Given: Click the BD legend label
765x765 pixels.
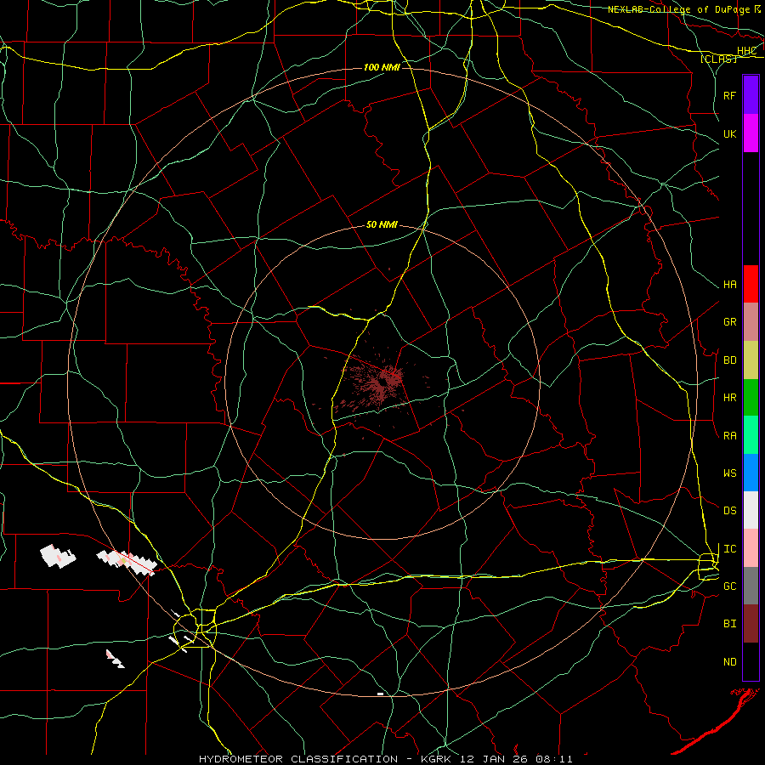Looking at the screenshot, I should point(729,360).
